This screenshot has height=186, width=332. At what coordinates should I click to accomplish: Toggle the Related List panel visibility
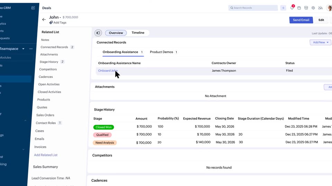coord(98,33)
